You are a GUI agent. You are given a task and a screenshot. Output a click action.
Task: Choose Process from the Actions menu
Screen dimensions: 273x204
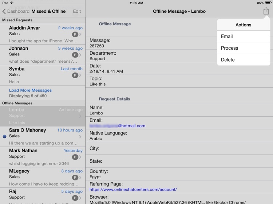pyautogui.click(x=244, y=48)
